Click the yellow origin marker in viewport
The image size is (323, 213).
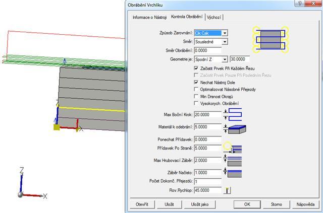click(x=57, y=127)
